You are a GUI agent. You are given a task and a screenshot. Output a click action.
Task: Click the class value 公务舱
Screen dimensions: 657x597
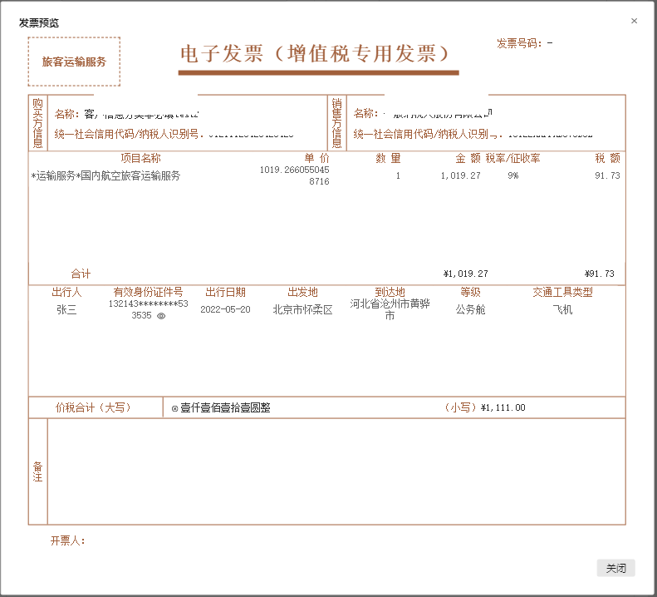pos(470,309)
